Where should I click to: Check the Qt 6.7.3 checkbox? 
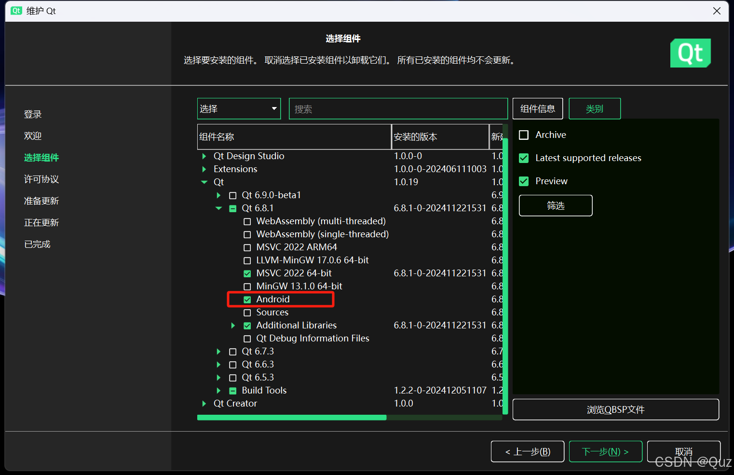point(233,352)
